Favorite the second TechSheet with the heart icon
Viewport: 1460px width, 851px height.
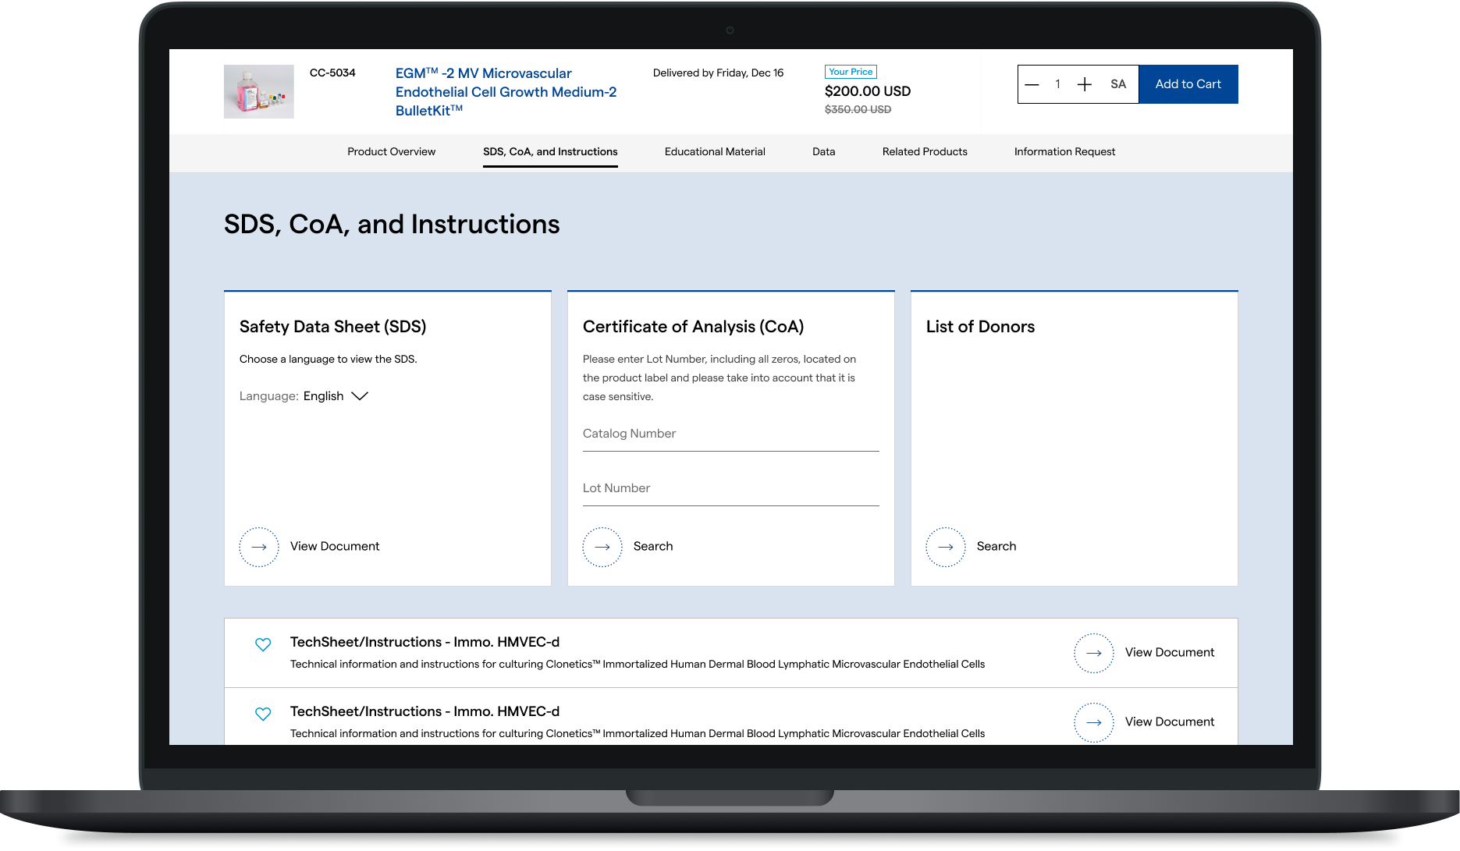tap(263, 714)
